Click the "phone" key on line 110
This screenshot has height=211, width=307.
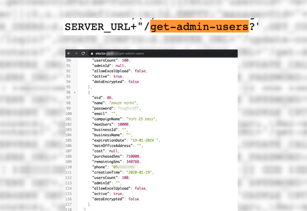[x=100, y=167]
